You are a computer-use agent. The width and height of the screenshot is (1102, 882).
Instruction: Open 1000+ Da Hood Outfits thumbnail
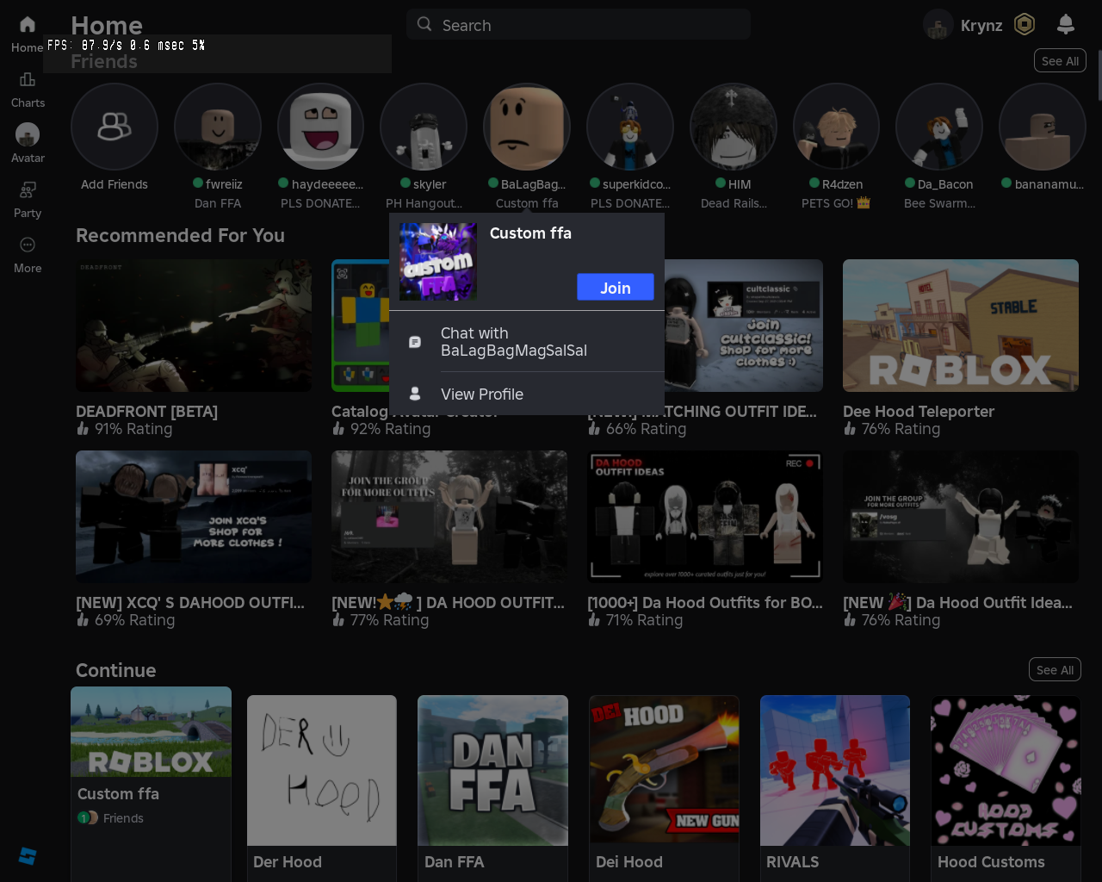pyautogui.click(x=705, y=517)
